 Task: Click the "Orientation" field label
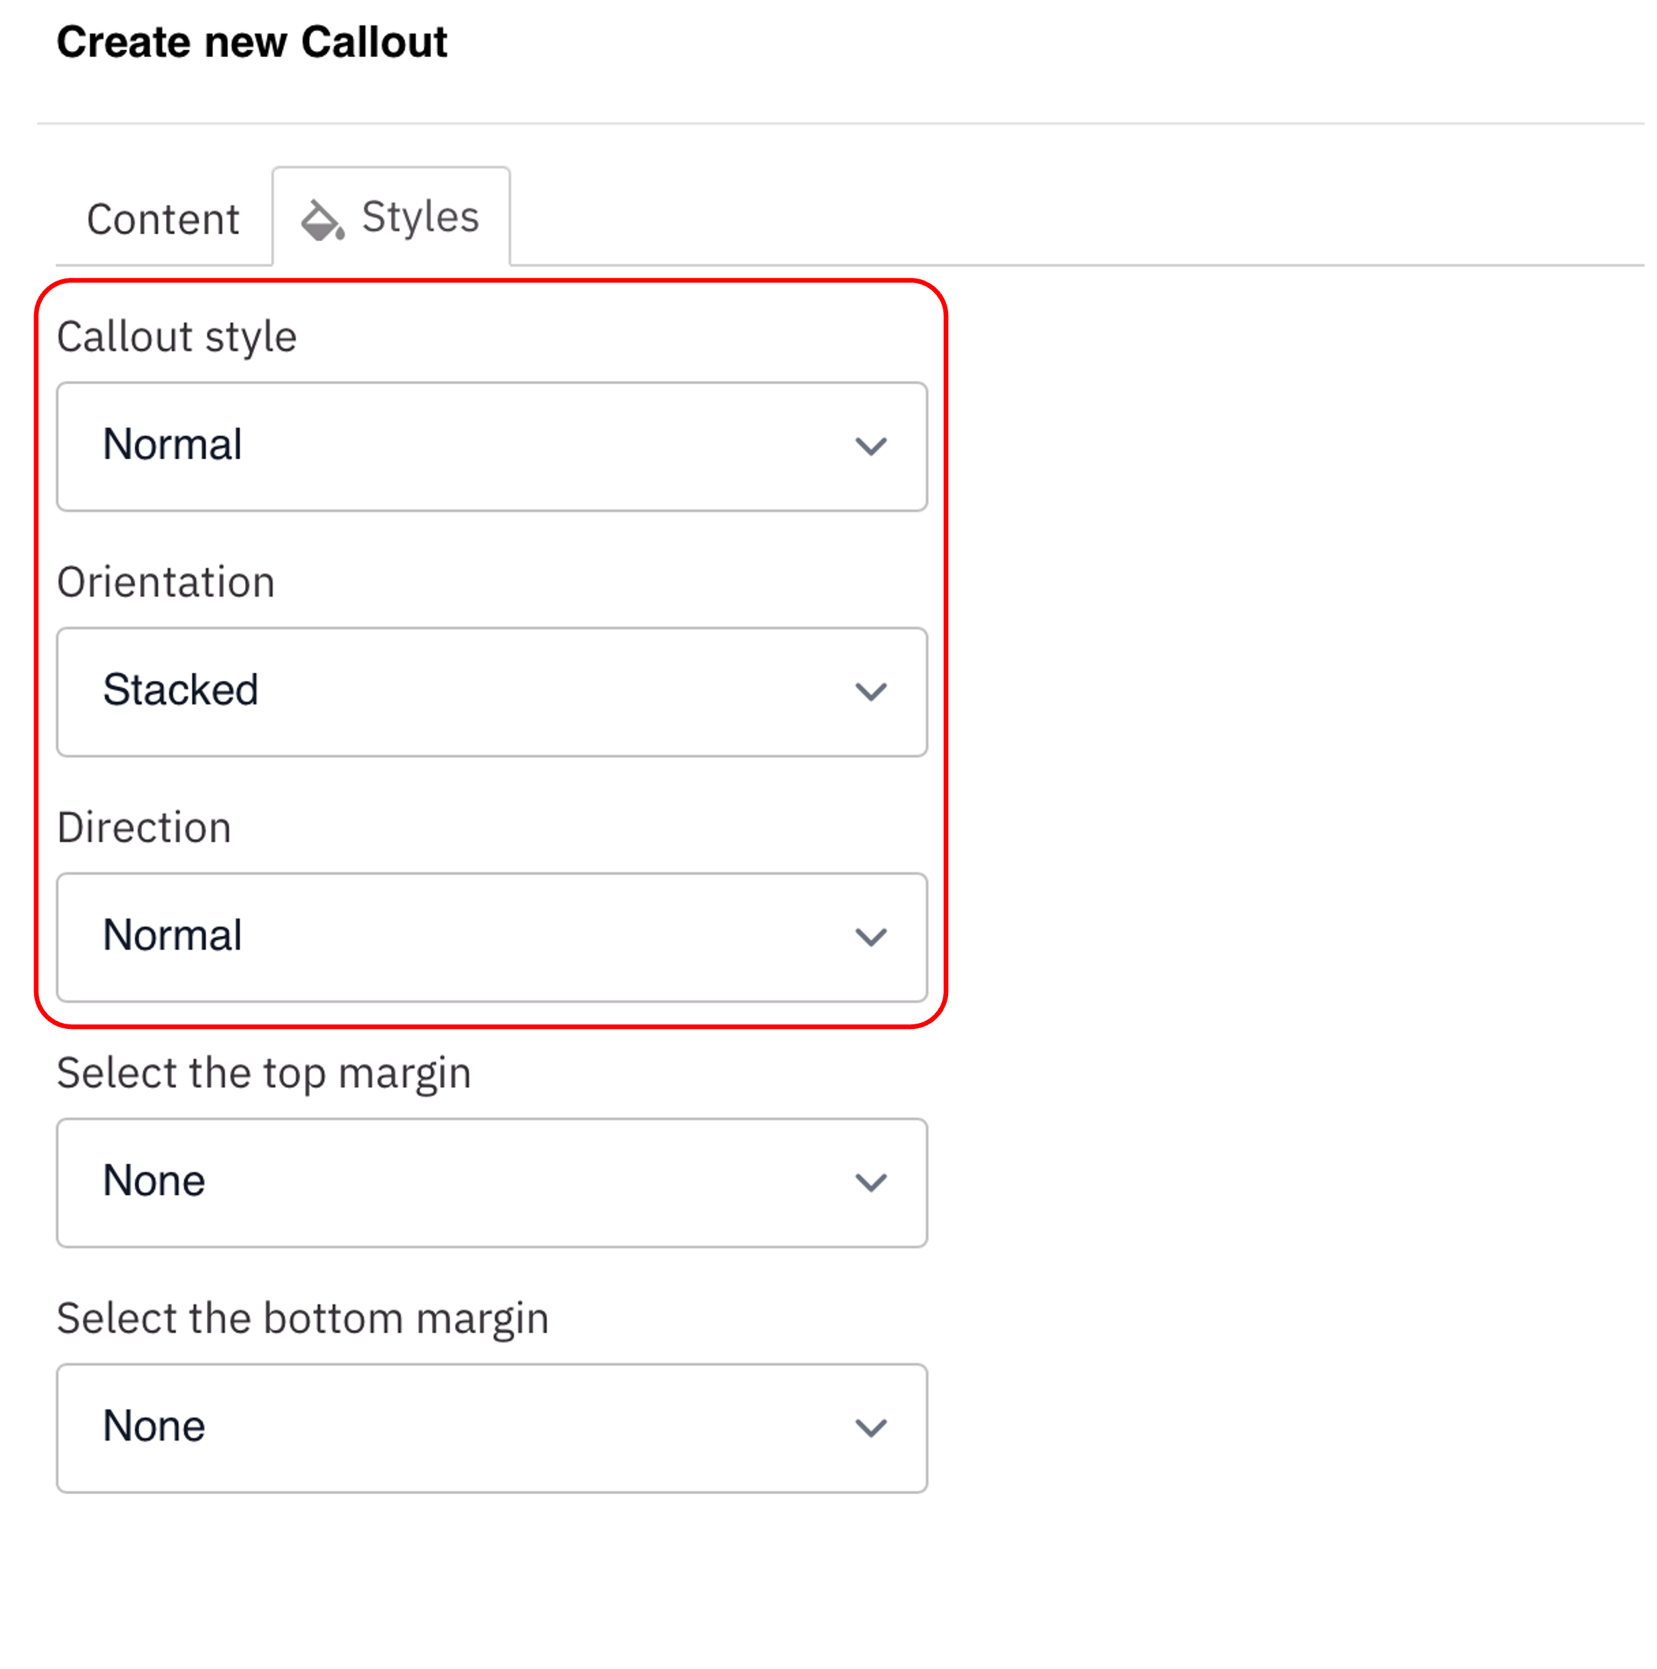click(166, 582)
